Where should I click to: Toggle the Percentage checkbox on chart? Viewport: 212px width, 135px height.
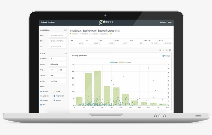(163, 56)
